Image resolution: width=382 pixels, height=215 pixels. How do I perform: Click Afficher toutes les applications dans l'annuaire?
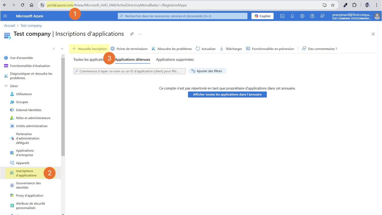pos(227,94)
